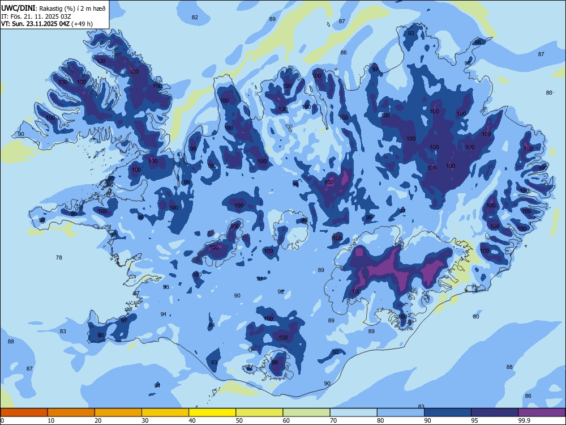Select the purple above-99.9 legend swatch
566x425 pixels.
pos(542,413)
